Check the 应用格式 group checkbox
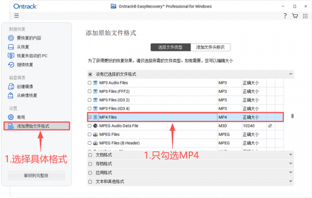The width and height of the screenshot is (312, 198). click(90, 172)
